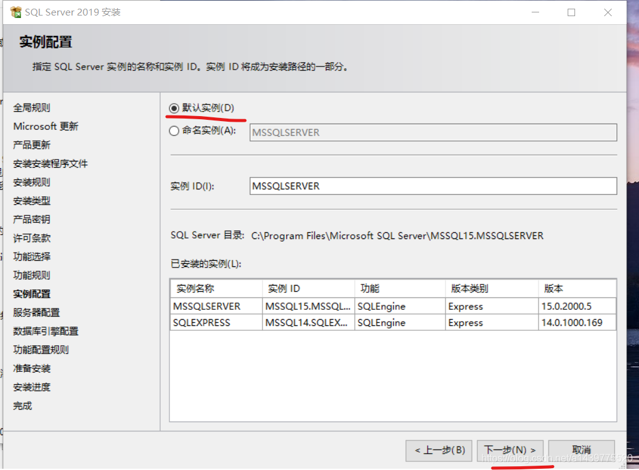639x470 pixels.
Task: Open the 功能选择 step in sidebar
Action: (32, 256)
